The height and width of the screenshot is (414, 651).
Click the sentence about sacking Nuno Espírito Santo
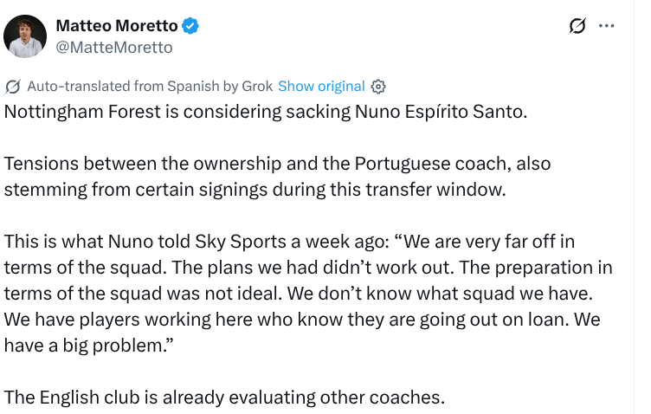[x=266, y=112]
